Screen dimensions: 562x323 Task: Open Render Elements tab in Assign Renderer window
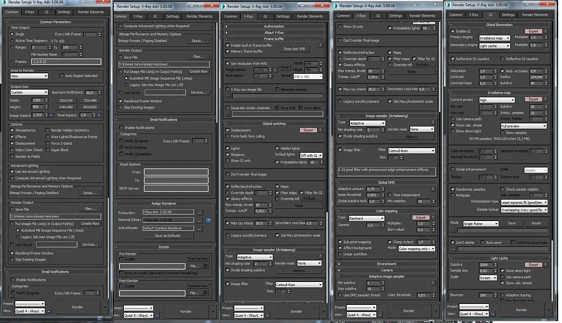click(x=199, y=16)
